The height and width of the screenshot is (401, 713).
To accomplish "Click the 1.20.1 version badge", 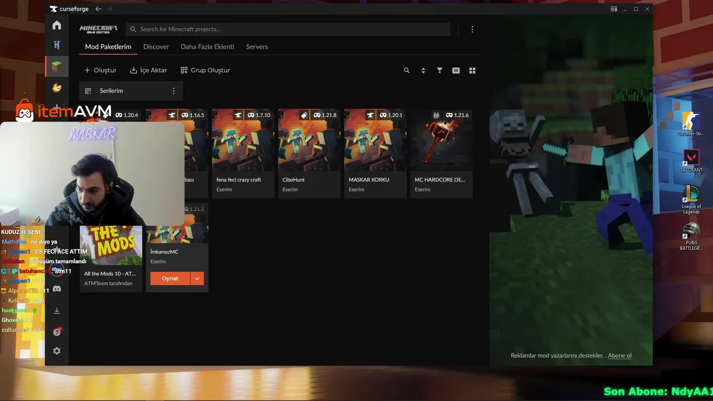I will click(391, 115).
